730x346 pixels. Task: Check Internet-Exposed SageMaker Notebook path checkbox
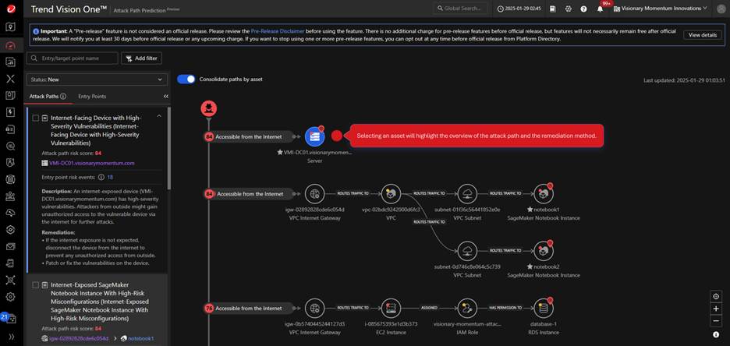[x=36, y=284]
